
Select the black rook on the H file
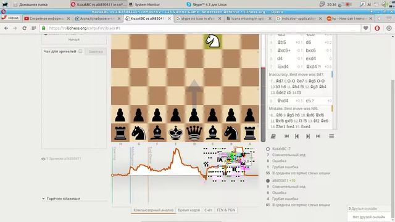[x=120, y=133]
